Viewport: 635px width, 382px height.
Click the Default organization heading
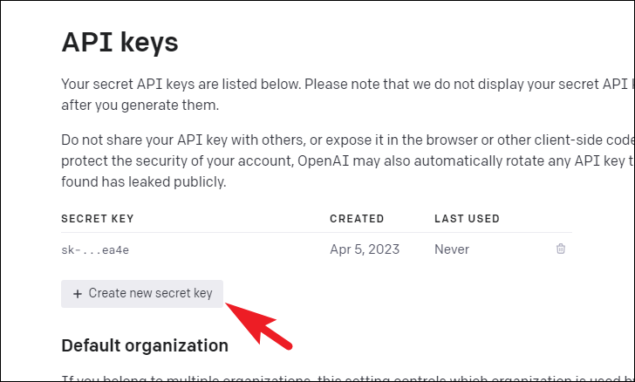(145, 345)
